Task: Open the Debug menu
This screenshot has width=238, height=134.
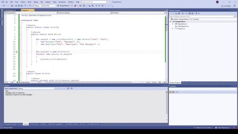Action: 36,2
